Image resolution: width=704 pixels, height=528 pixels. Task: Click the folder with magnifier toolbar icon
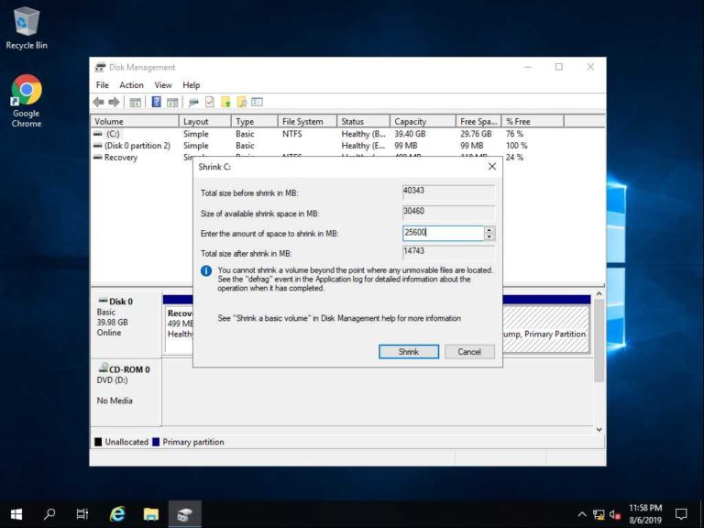(241, 102)
